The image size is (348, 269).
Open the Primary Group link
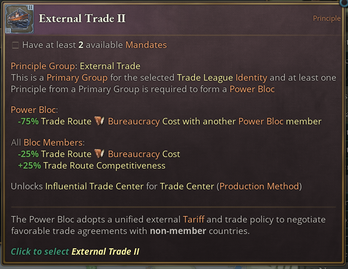77,77
